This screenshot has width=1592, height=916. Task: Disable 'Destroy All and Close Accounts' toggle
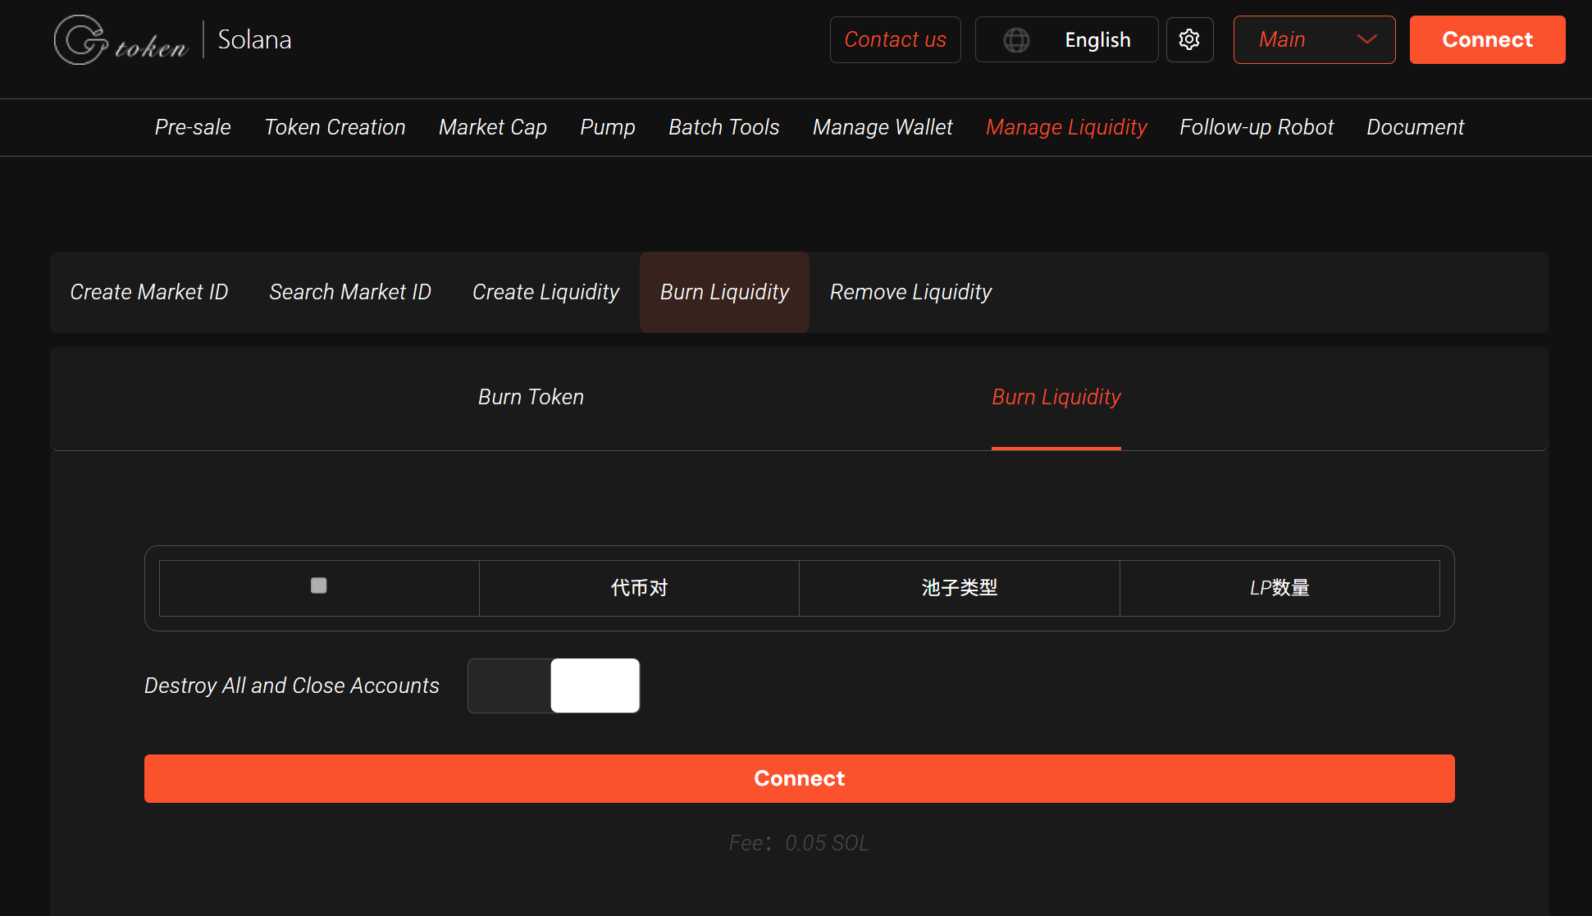[x=554, y=686]
